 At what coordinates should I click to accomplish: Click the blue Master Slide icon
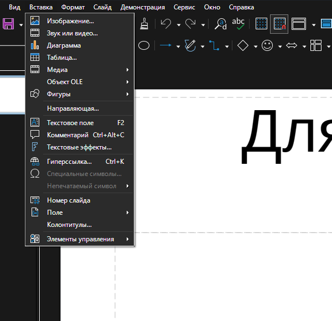(326, 24)
